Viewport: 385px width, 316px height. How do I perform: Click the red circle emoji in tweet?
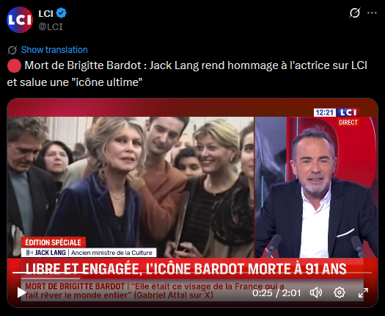14,65
